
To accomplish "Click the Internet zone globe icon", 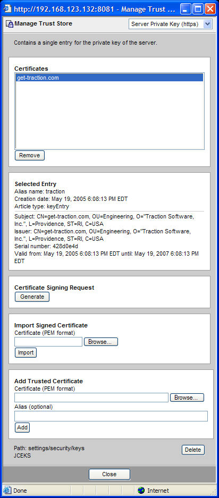I will 141,491.
